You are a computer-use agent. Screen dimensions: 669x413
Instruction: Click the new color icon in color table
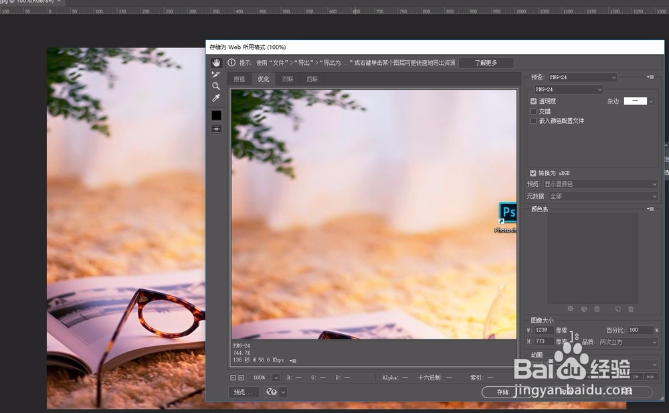[617, 309]
